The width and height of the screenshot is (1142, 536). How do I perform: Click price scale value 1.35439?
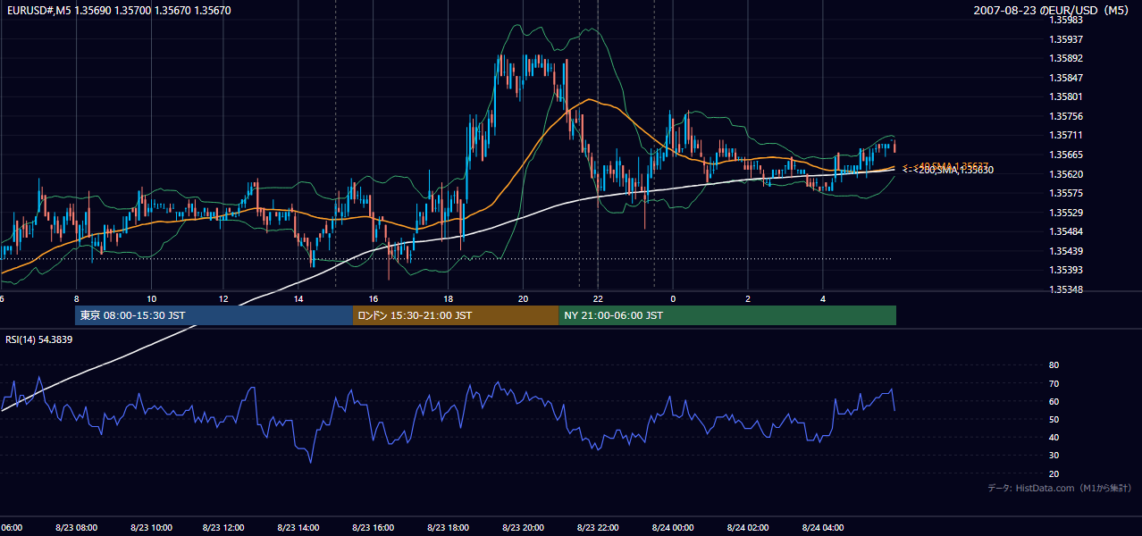click(x=1066, y=251)
